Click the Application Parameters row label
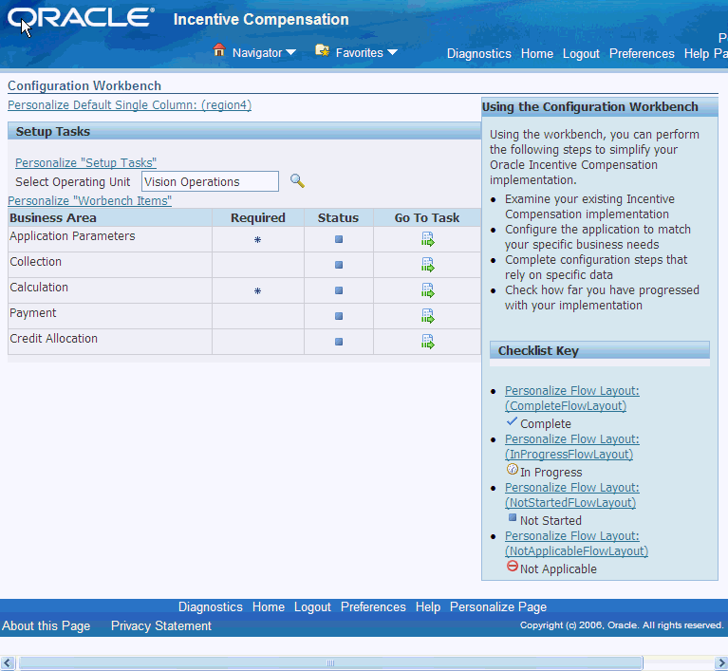Image resolution: width=728 pixels, height=671 pixels. point(72,236)
